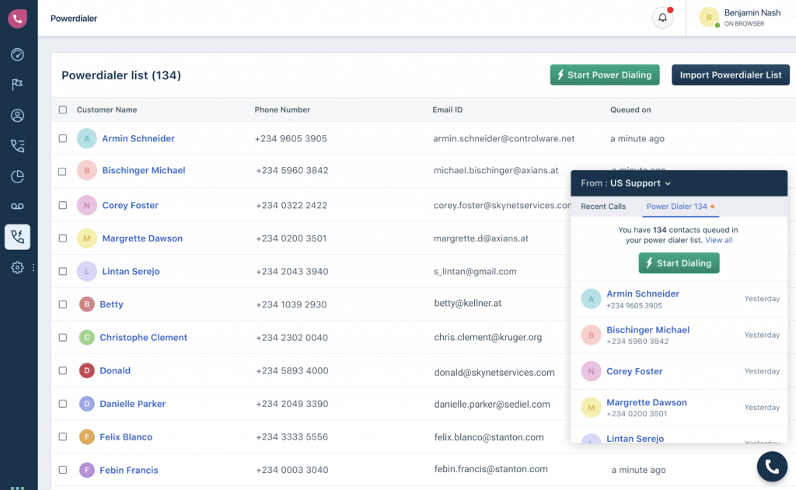Viewport: 796px width, 490px height.
Task: Open the notification bell
Action: (662, 17)
